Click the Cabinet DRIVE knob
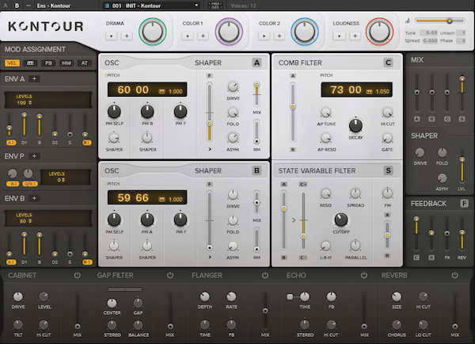 [x=18, y=296]
